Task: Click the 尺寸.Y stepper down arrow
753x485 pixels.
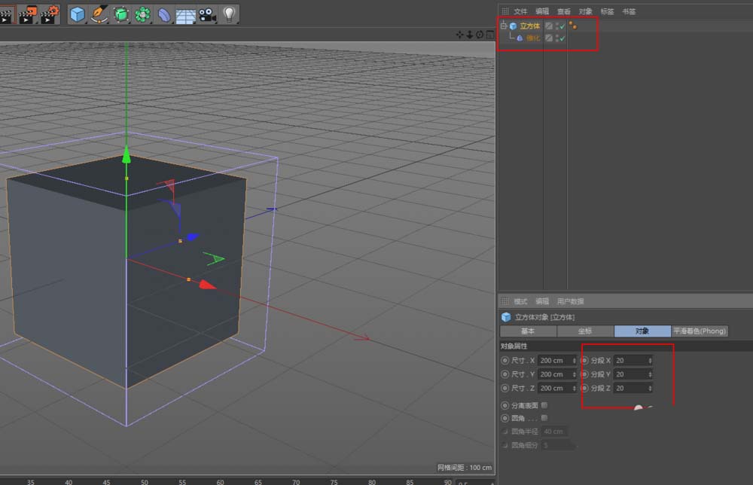Action: pyautogui.click(x=575, y=377)
